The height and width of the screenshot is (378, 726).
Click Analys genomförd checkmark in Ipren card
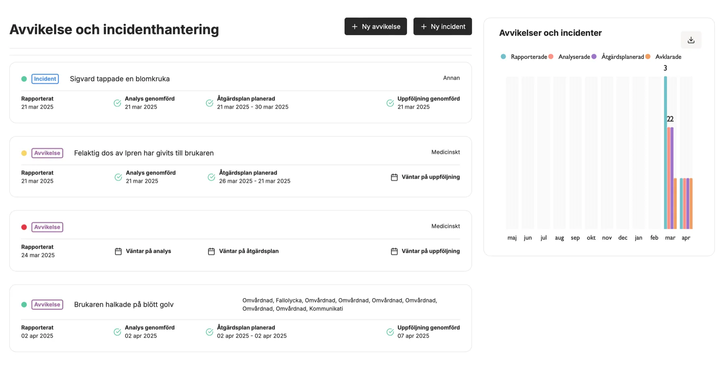[x=118, y=177]
